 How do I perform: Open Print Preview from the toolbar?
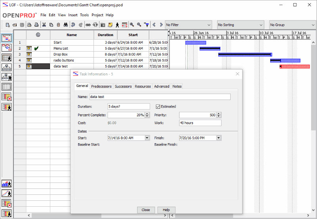click(36, 25)
